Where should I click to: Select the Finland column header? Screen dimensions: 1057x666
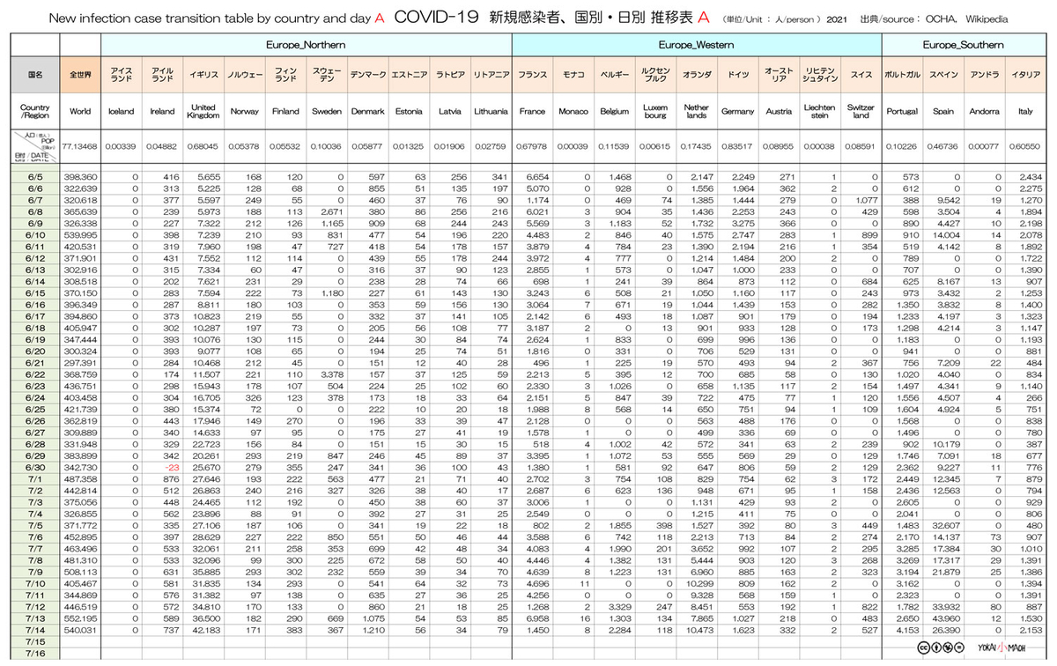[285, 112]
